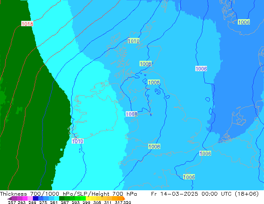The image size is (264, 204).
Task: Pick the yellow legend swatch
Action: click(88, 198)
